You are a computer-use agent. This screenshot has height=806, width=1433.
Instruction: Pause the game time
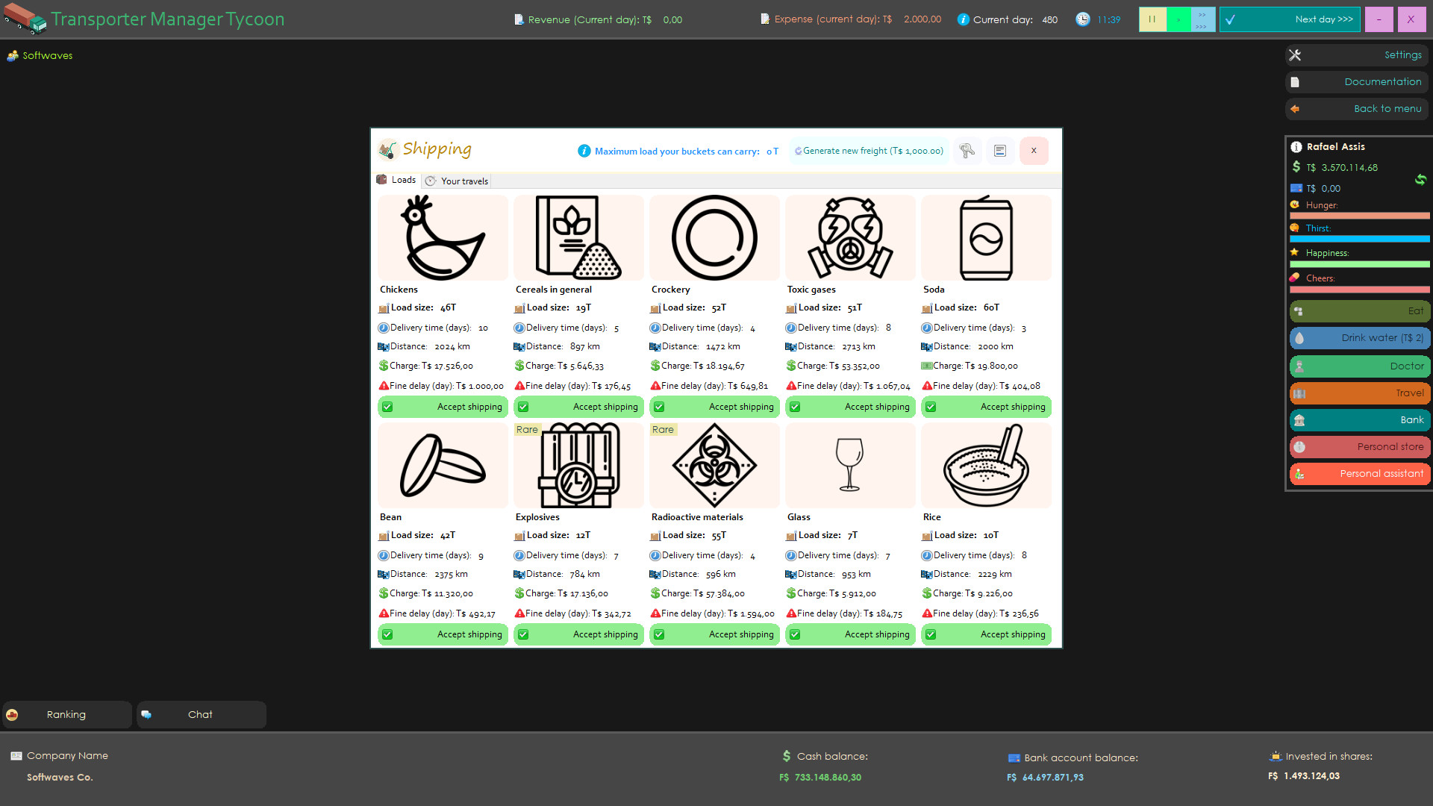1152,19
